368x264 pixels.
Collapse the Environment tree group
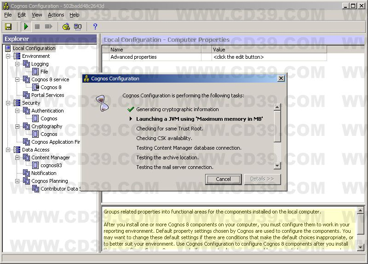coord(8,56)
